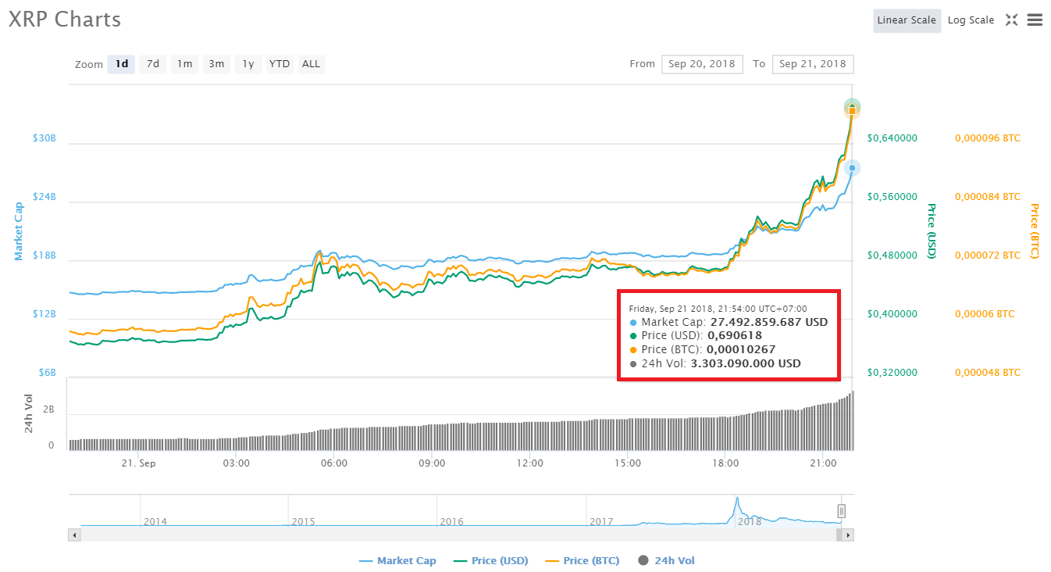The image size is (1051, 572).
Task: Click navigator scrollbar right arrow
Action: pos(849,535)
